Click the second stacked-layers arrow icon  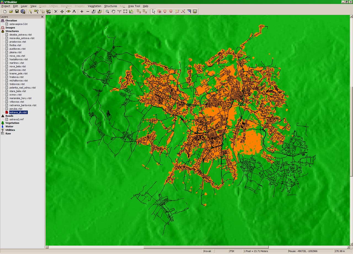100,12
